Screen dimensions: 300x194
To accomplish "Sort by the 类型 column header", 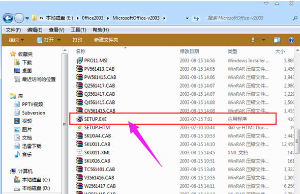I will (x=232, y=51).
